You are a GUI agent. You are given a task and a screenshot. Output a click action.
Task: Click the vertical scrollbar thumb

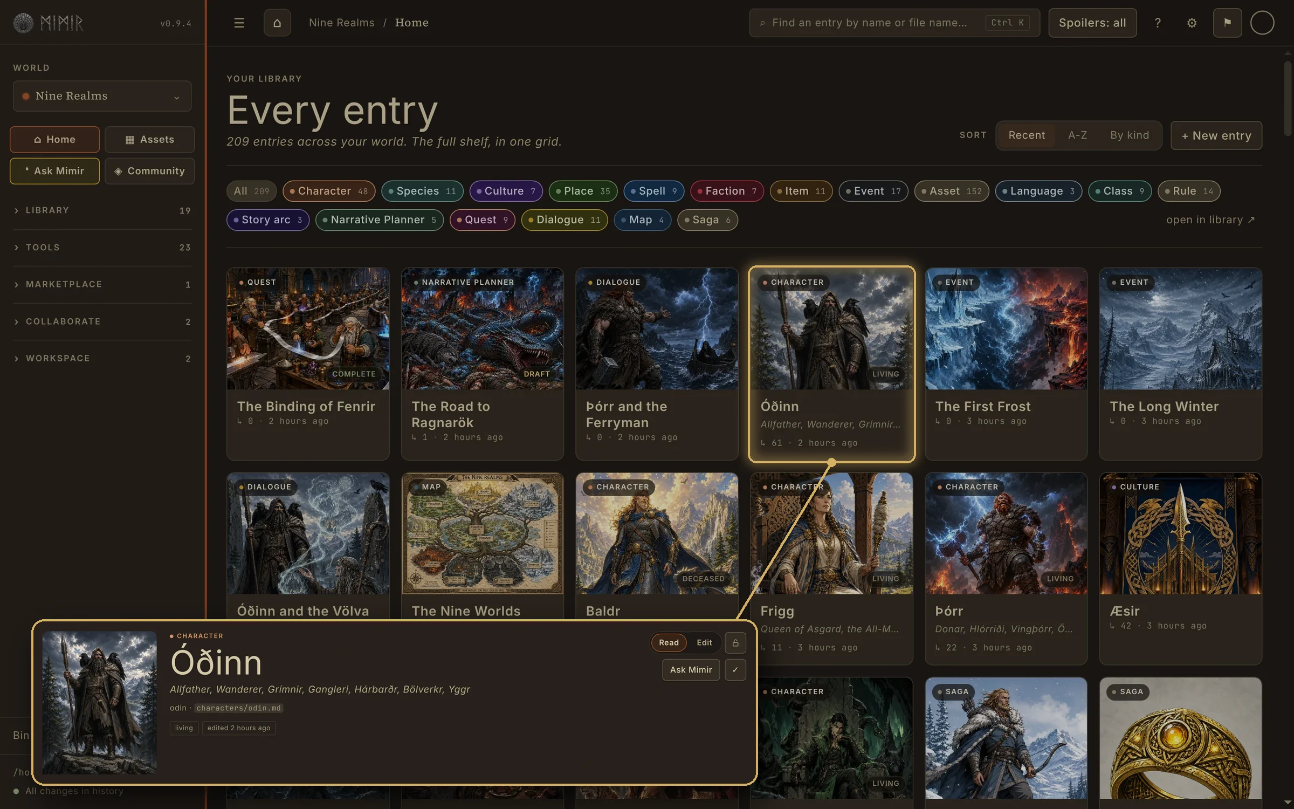coord(1288,99)
